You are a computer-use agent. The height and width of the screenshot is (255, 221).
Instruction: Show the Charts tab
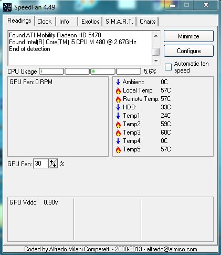[148, 22]
